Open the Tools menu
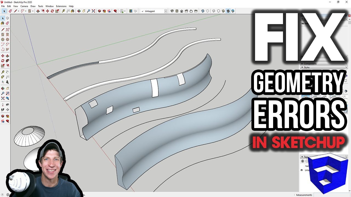Viewport: 351px width, 197px height. click(x=41, y=6)
